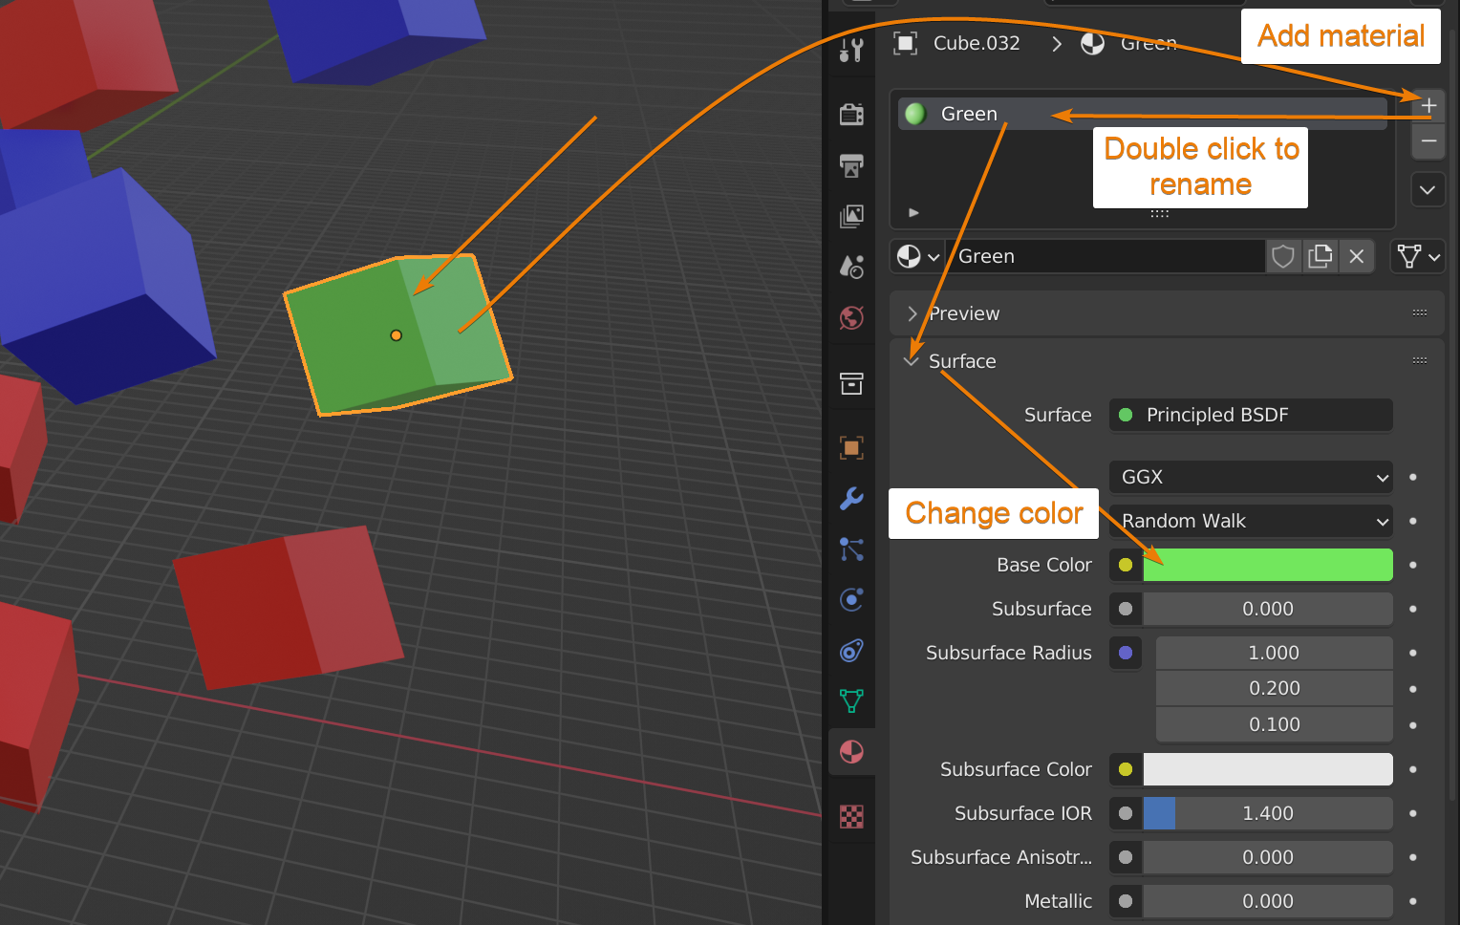
Task: Click the Principled BSDF surface shader button
Action: click(1251, 415)
